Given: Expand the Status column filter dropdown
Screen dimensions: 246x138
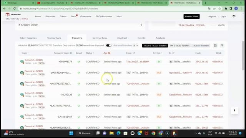Looking at the screenshot, I should (x=93, y=53).
